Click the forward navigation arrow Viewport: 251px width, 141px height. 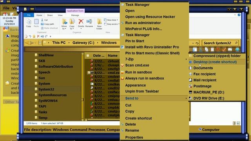32,43
